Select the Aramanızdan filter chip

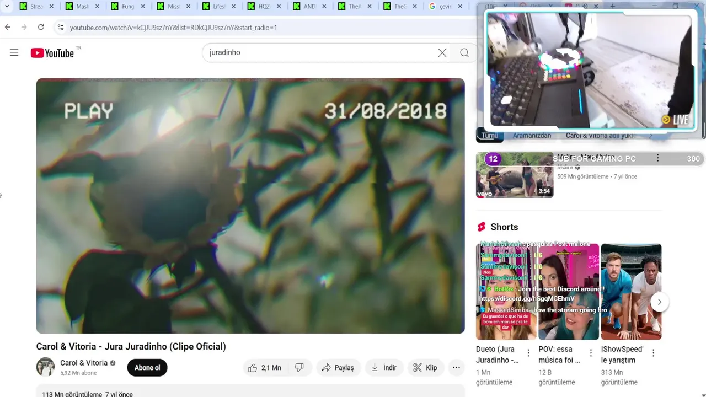point(532,136)
